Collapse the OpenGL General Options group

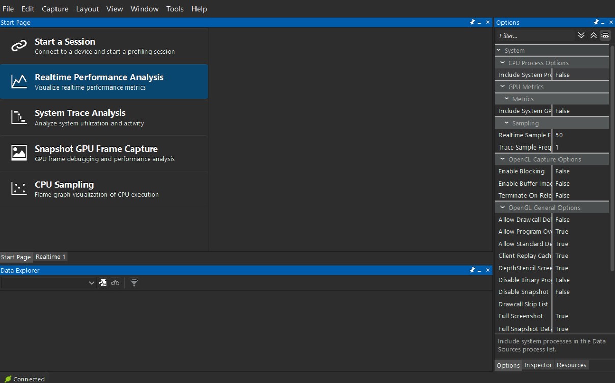[503, 208]
